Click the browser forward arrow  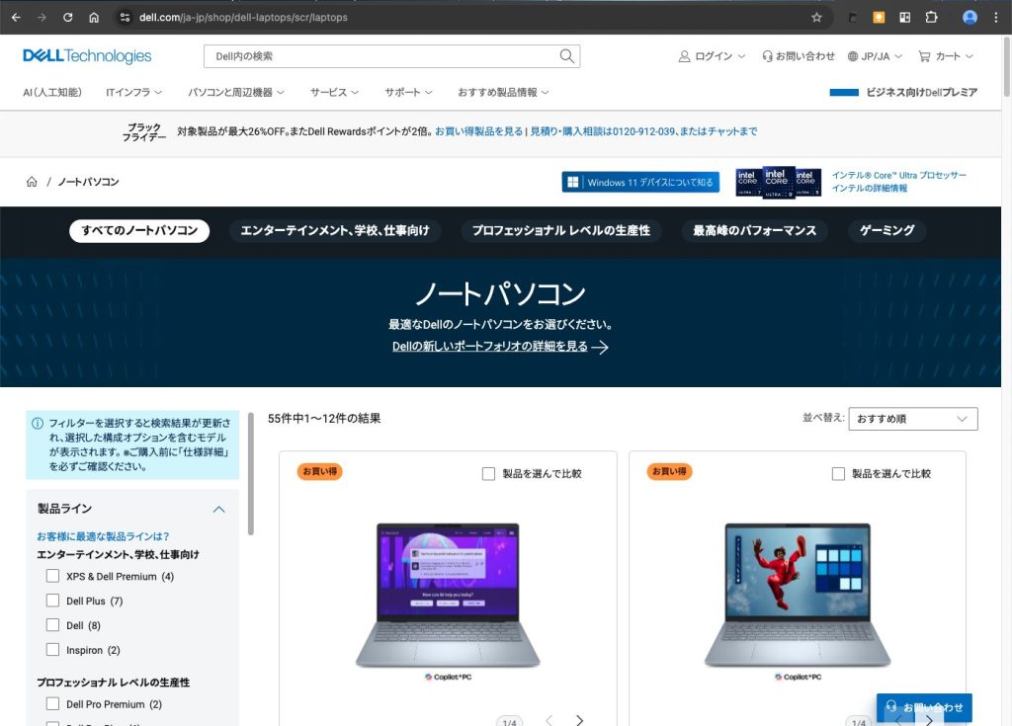click(x=42, y=18)
